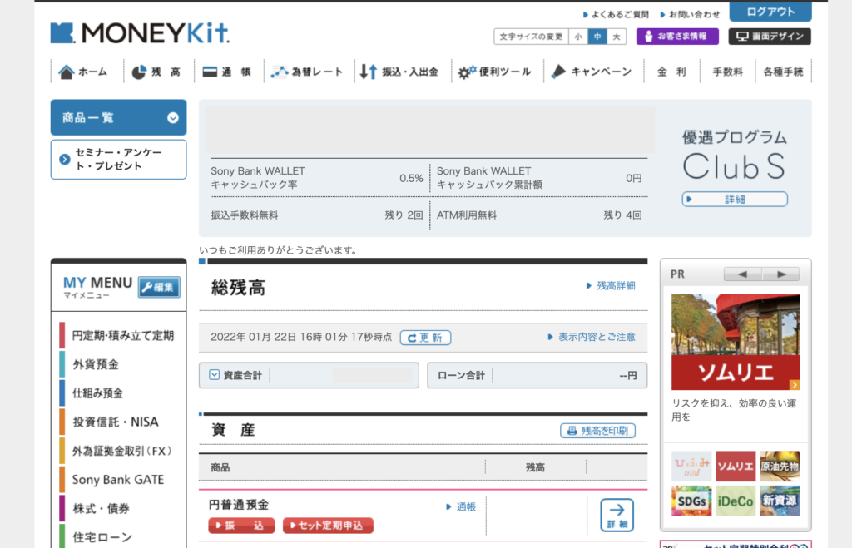The width and height of the screenshot is (852, 548).
Task: Toggle the 資産合計 expander checkbox icon
Action: [214, 375]
